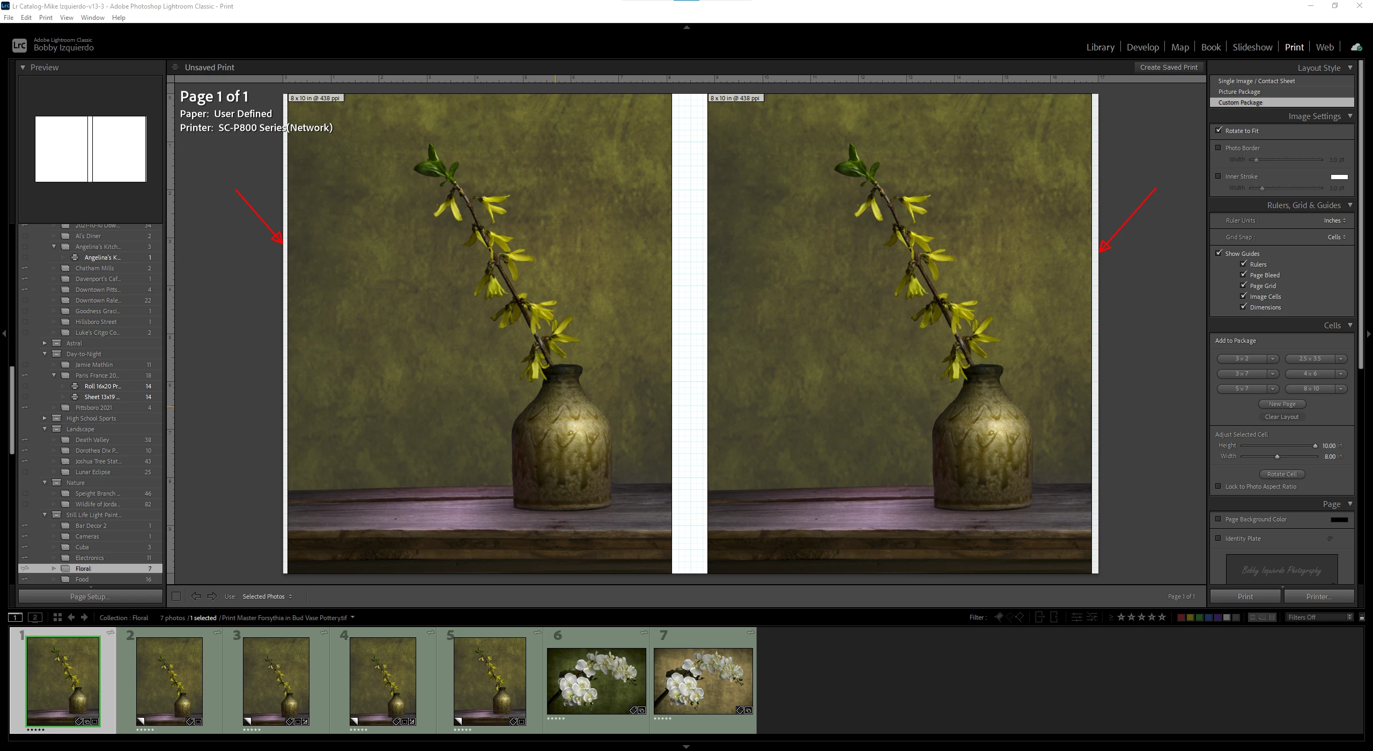Click the second monitor display icon
Image resolution: width=1373 pixels, height=751 pixels.
tap(35, 617)
